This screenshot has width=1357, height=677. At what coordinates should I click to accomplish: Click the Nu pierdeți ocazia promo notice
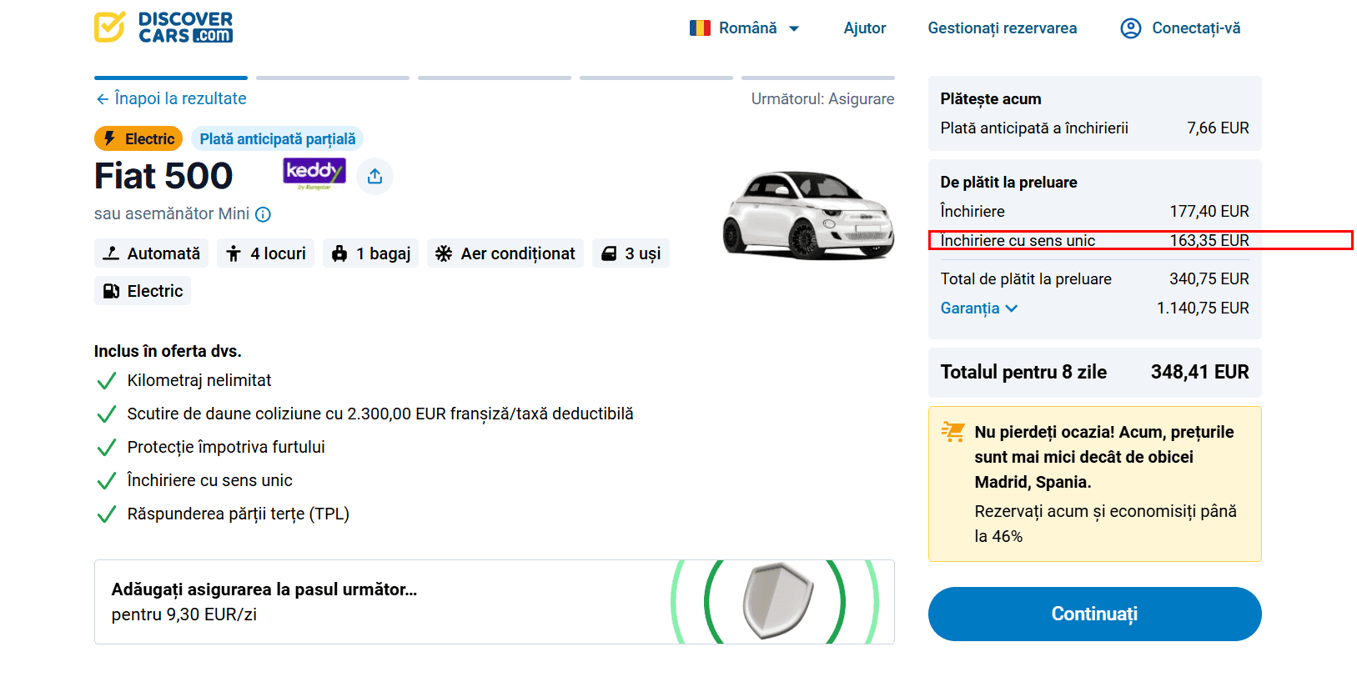1095,484
